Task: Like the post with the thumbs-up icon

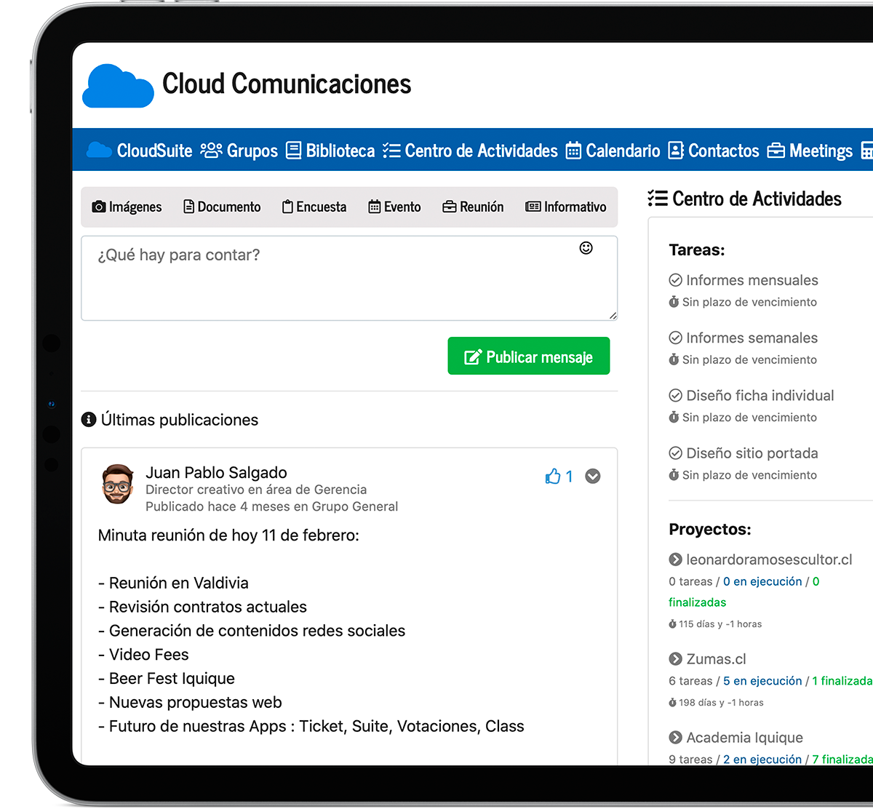Action: 553,477
